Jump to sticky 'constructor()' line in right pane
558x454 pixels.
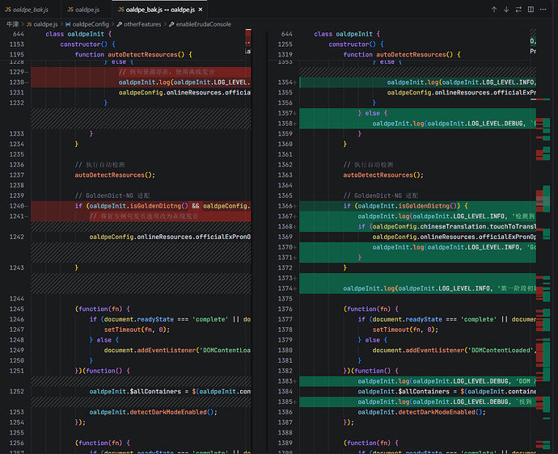tap(356, 44)
